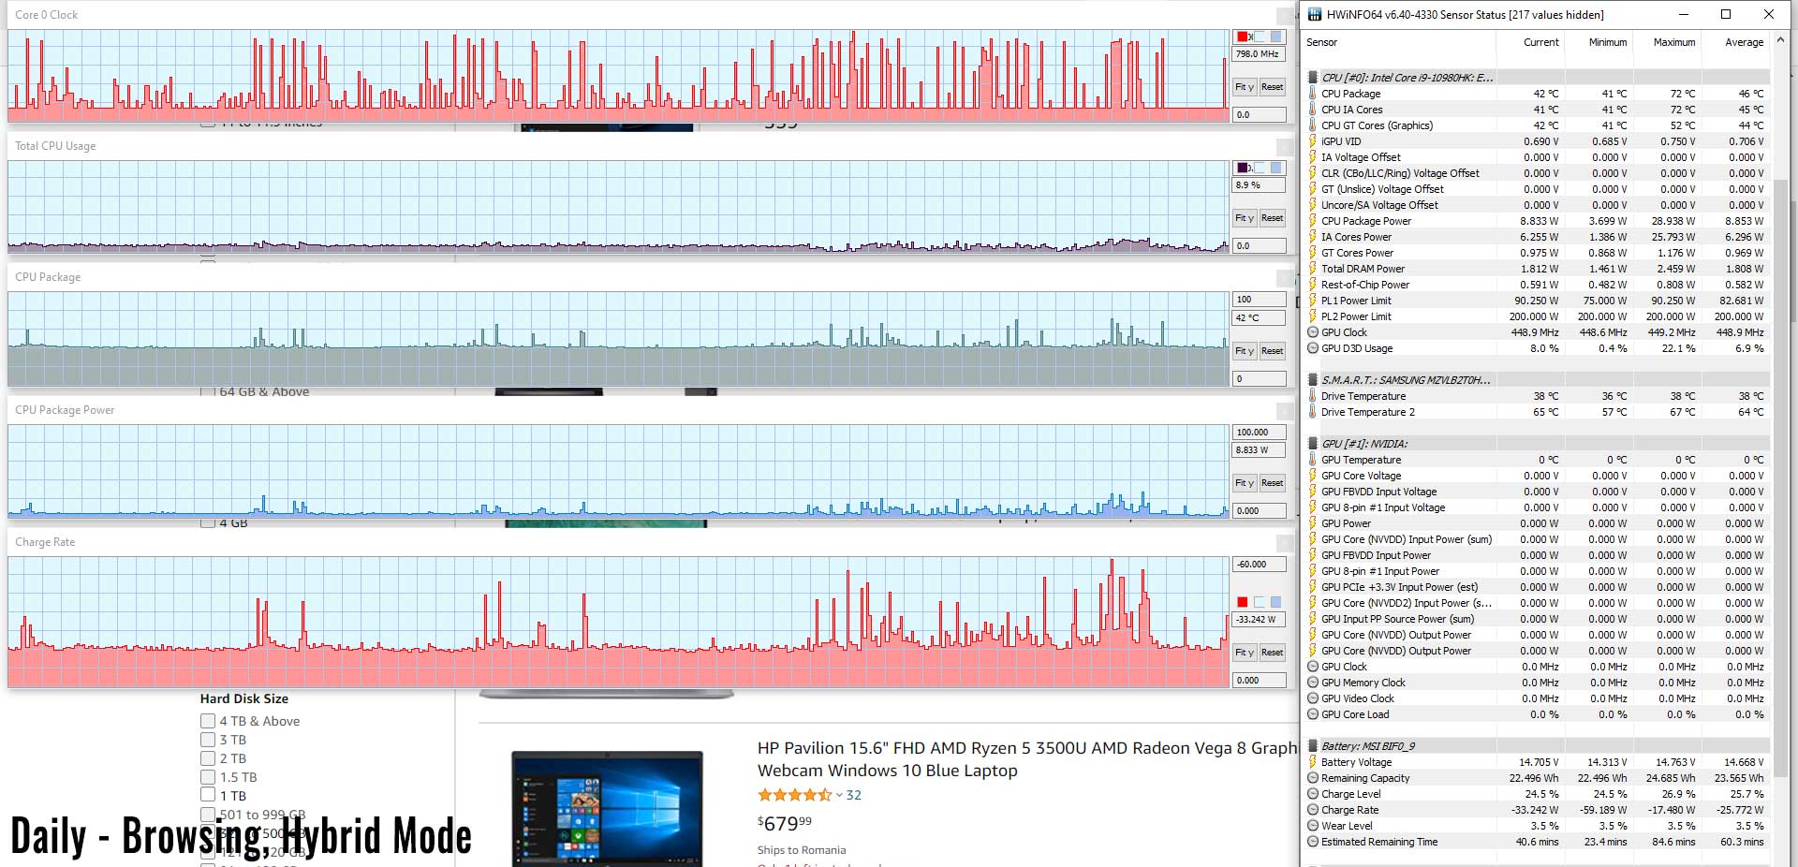The width and height of the screenshot is (1798, 867).
Task: Click the thermometer icon beside CPU Package
Action: [x=1313, y=94]
